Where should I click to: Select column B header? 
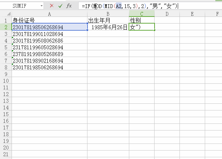[108, 14]
